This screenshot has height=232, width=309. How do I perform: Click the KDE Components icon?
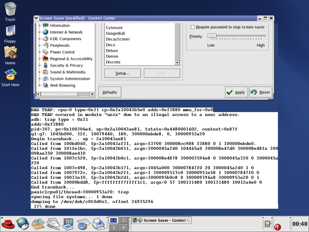pos(45,39)
